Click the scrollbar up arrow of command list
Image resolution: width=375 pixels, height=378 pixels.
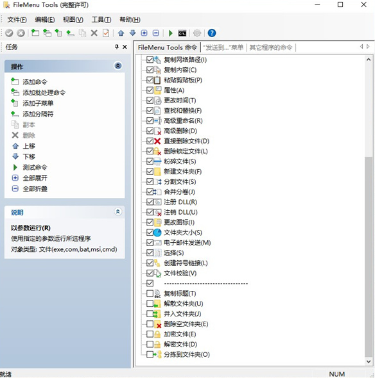pyautogui.click(x=369, y=60)
